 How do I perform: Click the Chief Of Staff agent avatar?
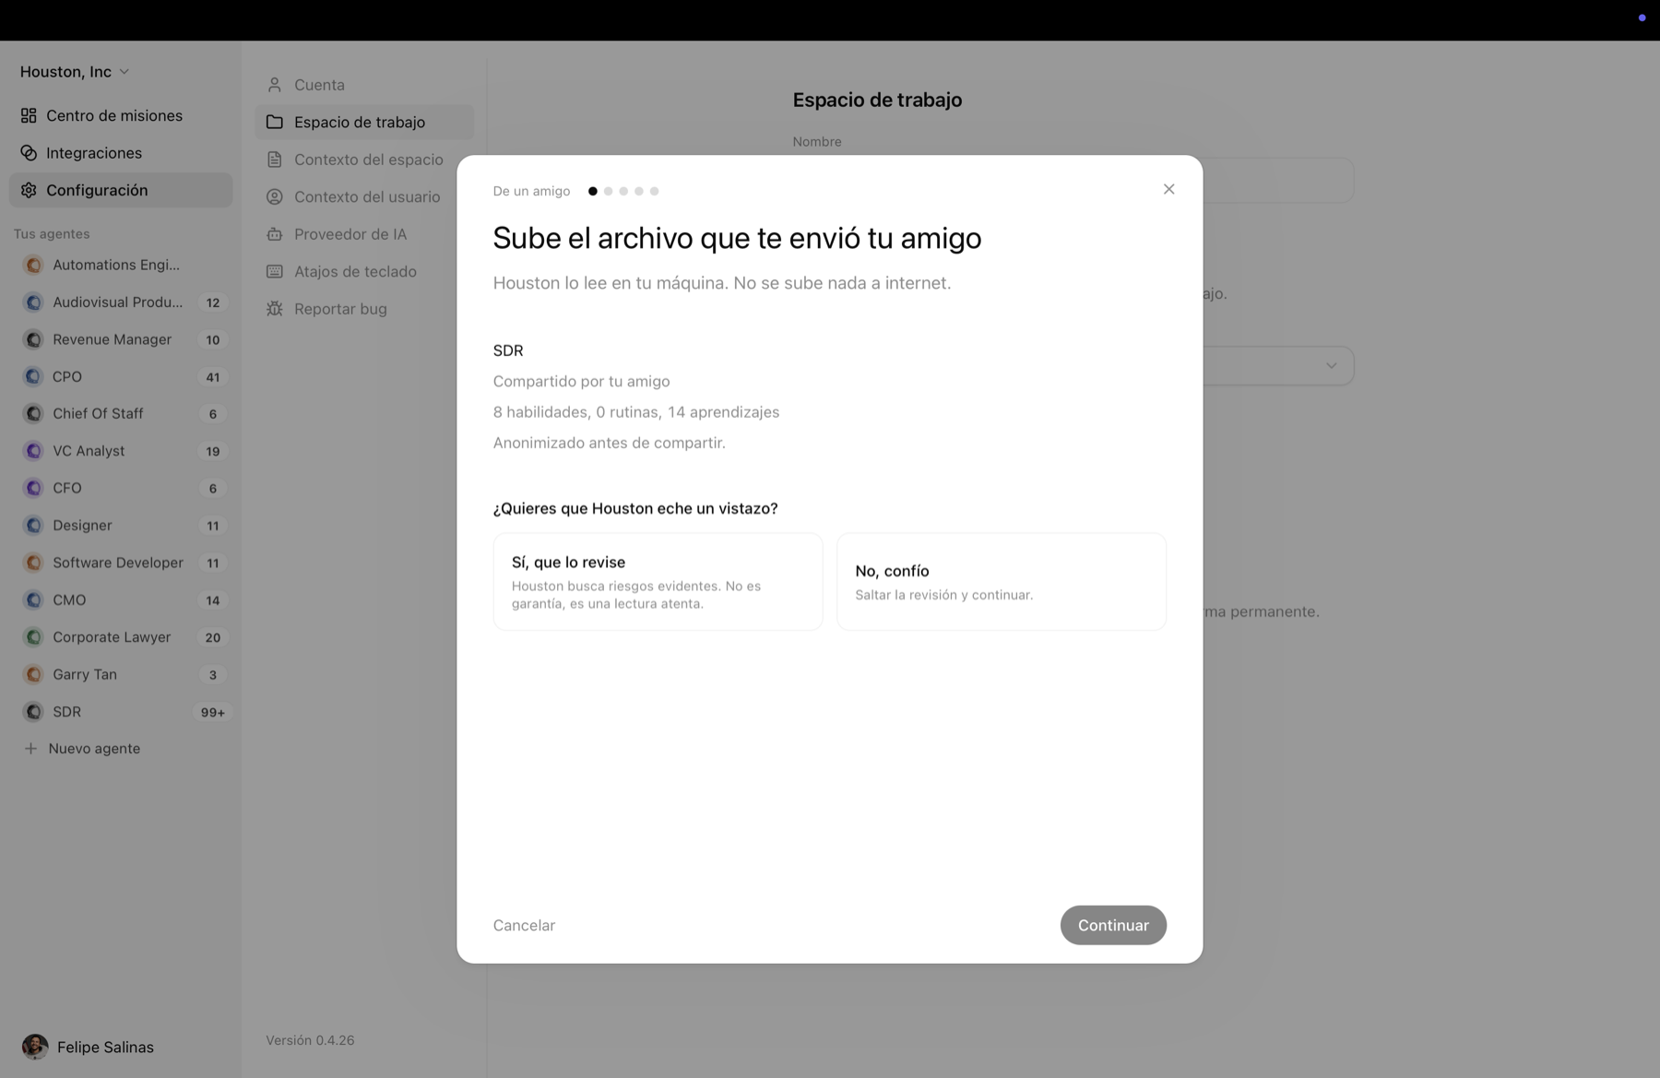33,413
